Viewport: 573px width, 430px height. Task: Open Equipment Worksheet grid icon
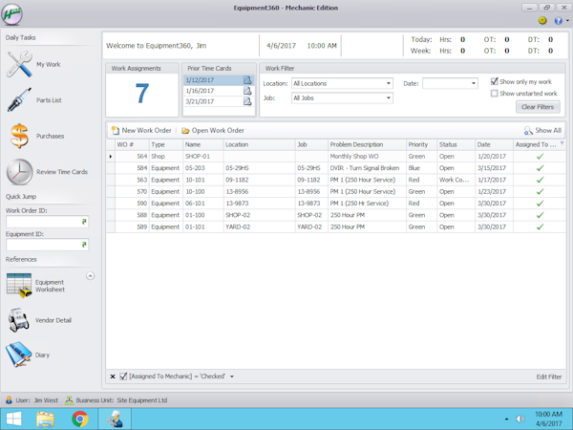point(19,286)
